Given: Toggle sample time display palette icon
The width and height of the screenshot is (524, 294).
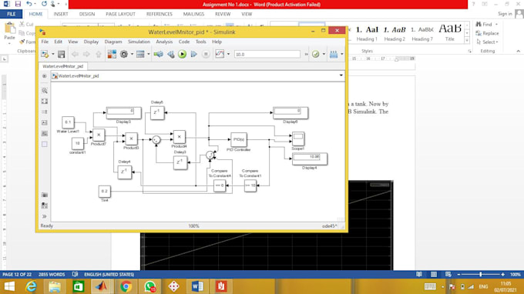Looking at the screenshot, I should click(x=45, y=112).
